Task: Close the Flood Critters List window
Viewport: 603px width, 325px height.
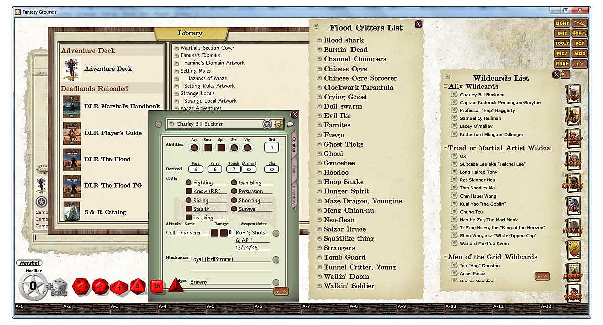Action: point(418,24)
